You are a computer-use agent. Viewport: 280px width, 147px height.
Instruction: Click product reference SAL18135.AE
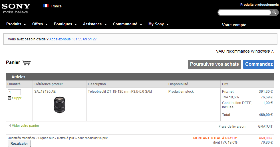coord(45,92)
